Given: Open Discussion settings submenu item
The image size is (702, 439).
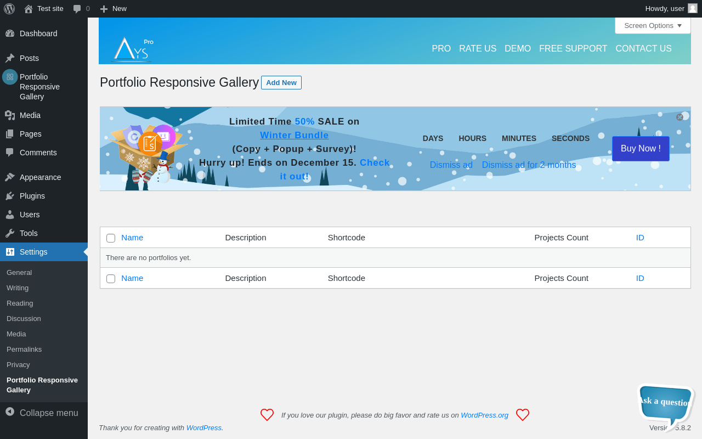Looking at the screenshot, I should coord(24,318).
